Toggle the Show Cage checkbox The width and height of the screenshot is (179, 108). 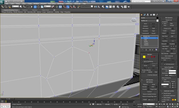click(162, 100)
